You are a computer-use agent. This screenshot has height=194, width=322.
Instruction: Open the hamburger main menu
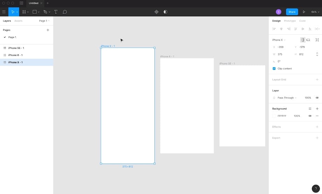4,12
